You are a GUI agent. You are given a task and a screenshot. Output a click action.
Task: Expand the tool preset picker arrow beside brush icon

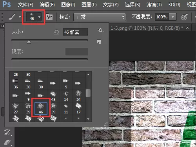pyautogui.click(x=20, y=17)
